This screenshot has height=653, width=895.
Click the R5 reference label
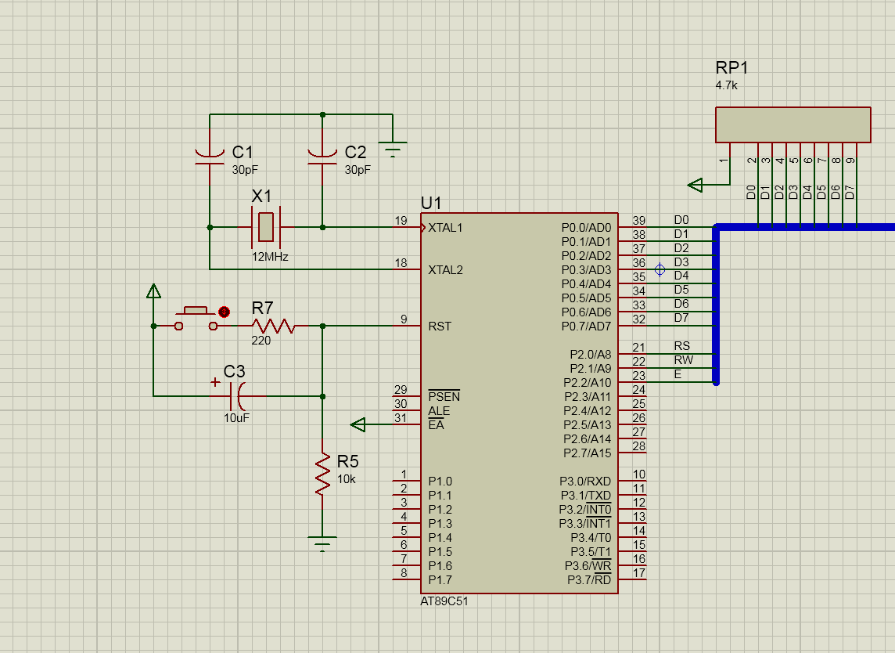347,461
